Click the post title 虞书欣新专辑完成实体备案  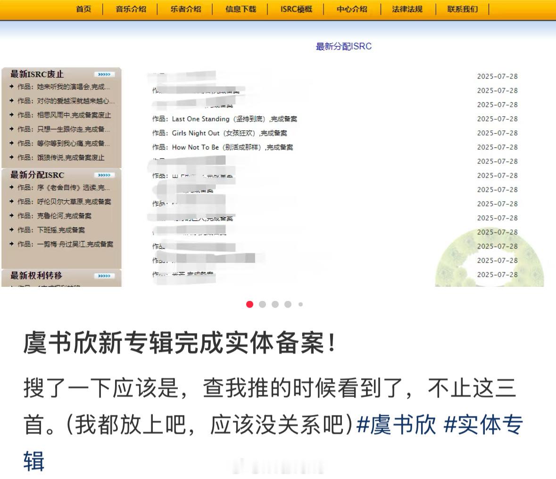(180, 343)
